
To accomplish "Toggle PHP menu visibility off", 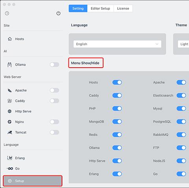I will click(117, 109).
